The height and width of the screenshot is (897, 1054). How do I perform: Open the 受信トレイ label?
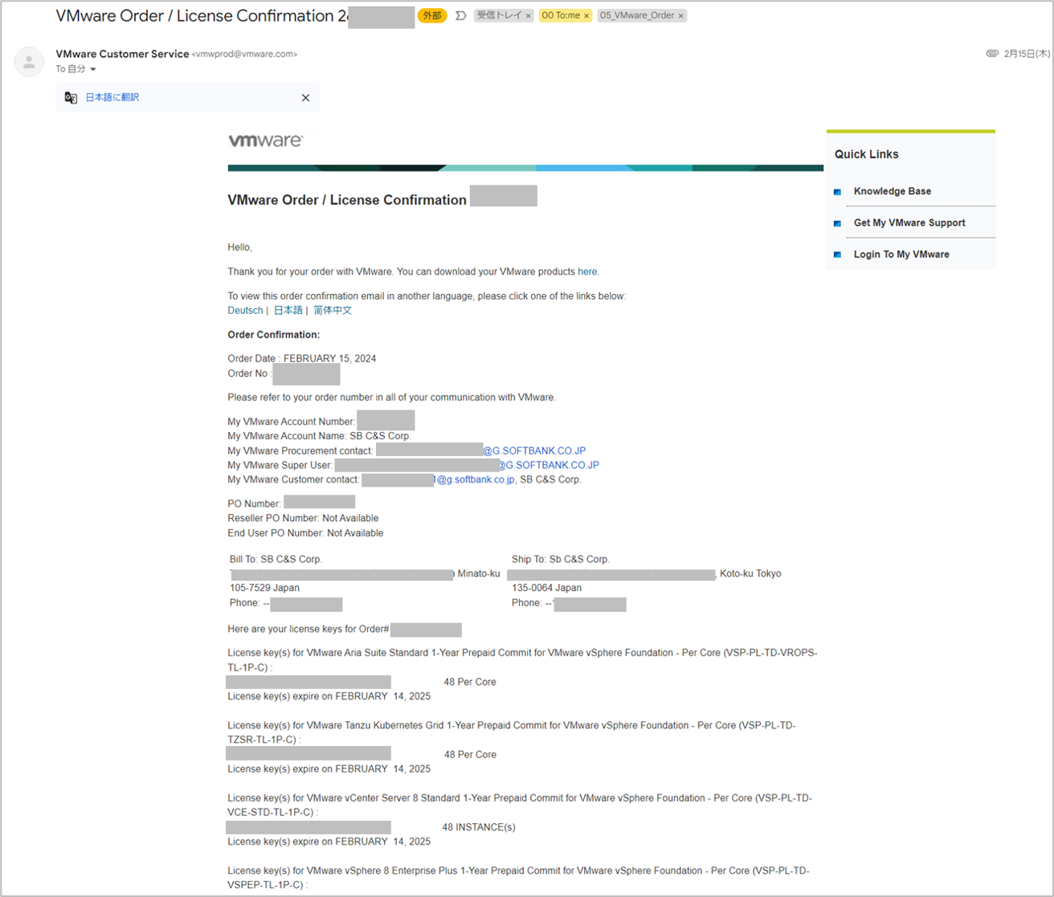pos(499,15)
